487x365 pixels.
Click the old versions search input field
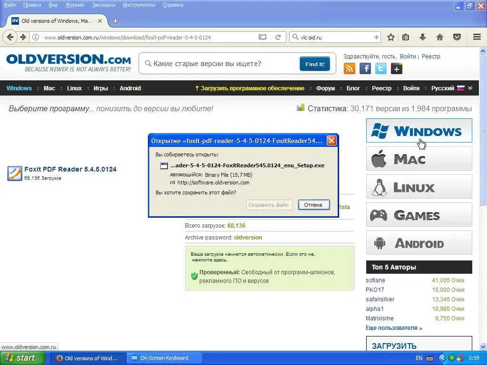pos(221,64)
